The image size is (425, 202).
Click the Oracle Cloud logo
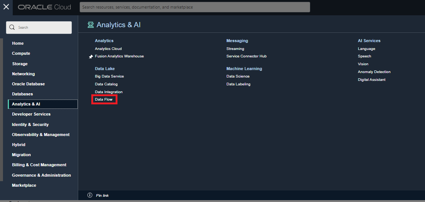pyautogui.click(x=45, y=7)
